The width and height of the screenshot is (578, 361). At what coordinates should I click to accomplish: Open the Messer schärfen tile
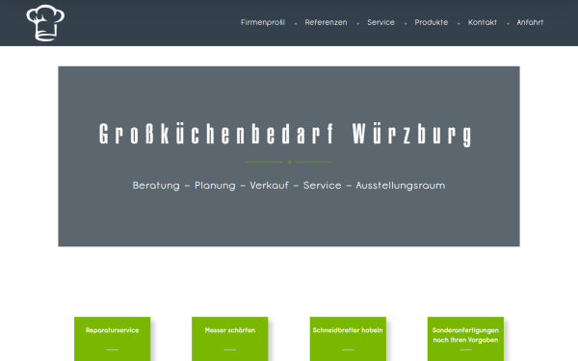[229, 339]
